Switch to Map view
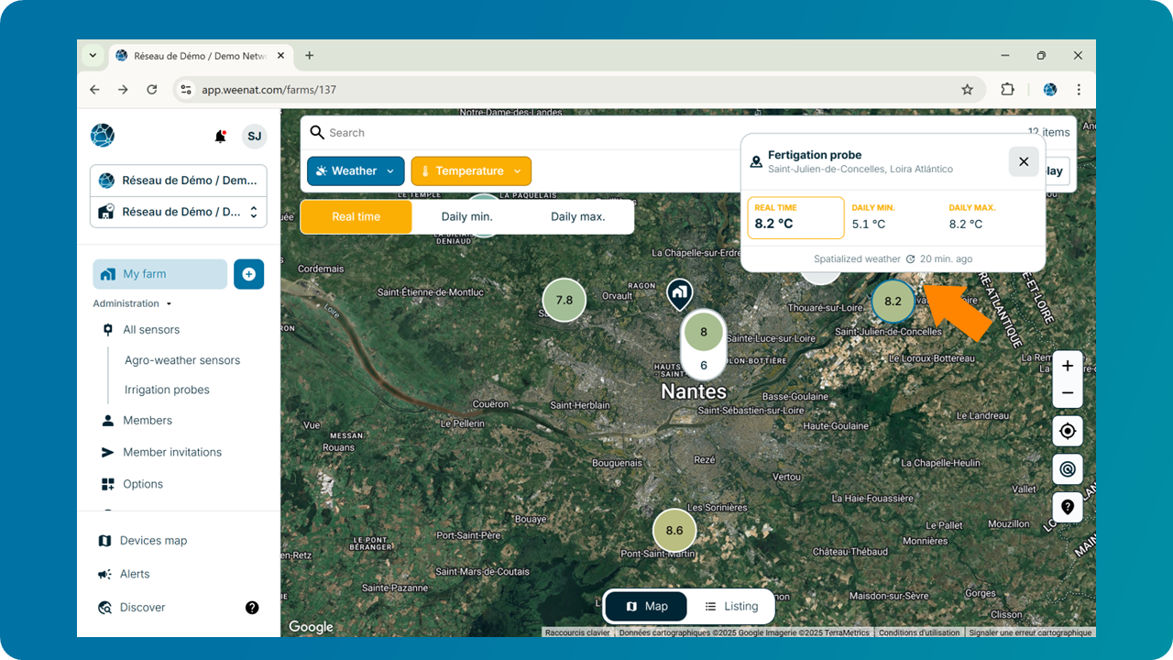Image resolution: width=1173 pixels, height=660 pixels. (x=647, y=606)
